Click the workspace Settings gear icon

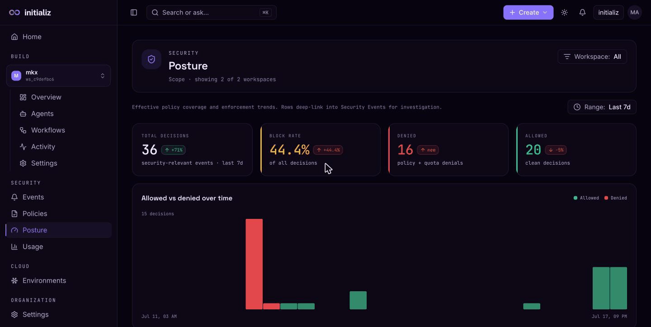click(23, 163)
